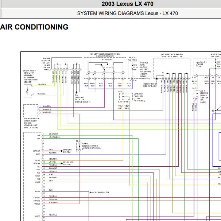This screenshot has width=221, height=221.
Task: Click the 'FACE' terminal label
Action: coord(38,182)
